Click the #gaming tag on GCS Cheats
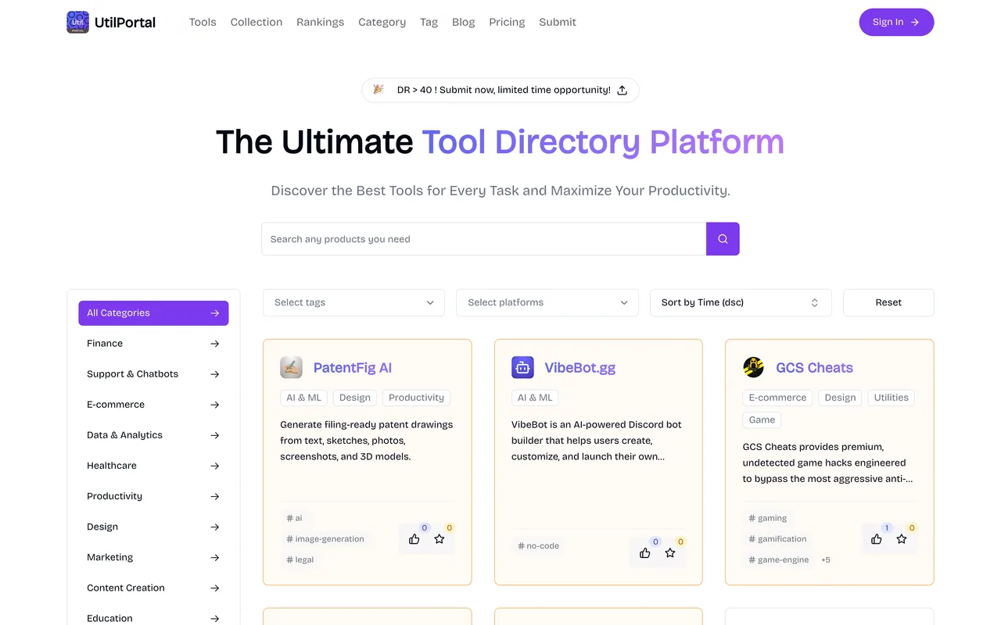The width and height of the screenshot is (1001, 625). coord(768,518)
